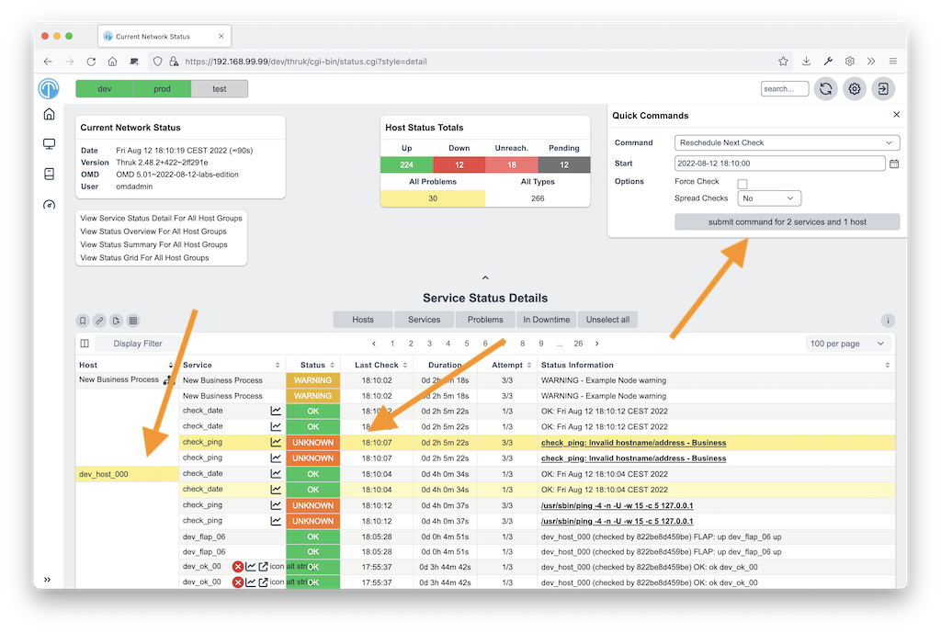Sort by the Status column header
This screenshot has height=633, width=941.
point(313,365)
